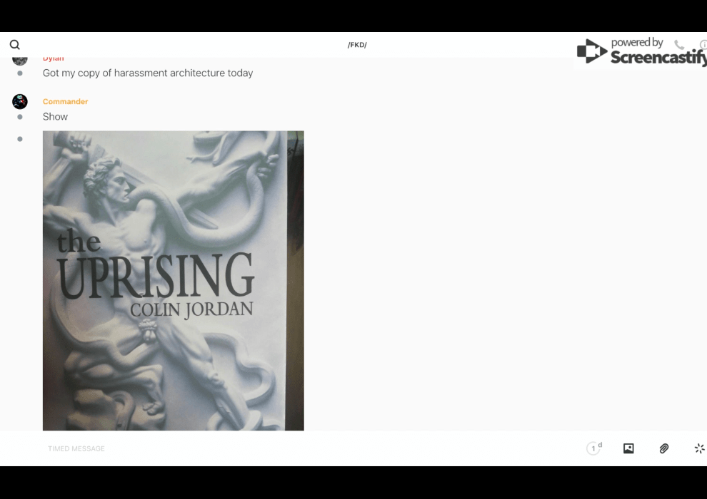Click the dot next to the Show message
This screenshot has height=499, width=707.
20,117
